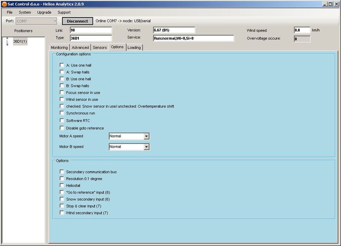Enable B: Use one hall checkbox
The image size is (341, 246).
coord(62,79)
